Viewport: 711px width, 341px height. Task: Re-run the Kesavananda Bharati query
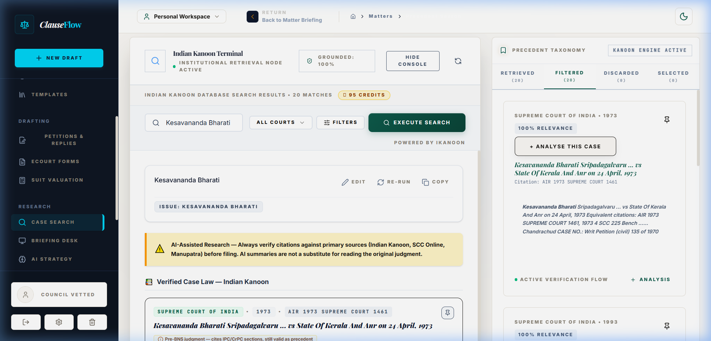tap(394, 182)
